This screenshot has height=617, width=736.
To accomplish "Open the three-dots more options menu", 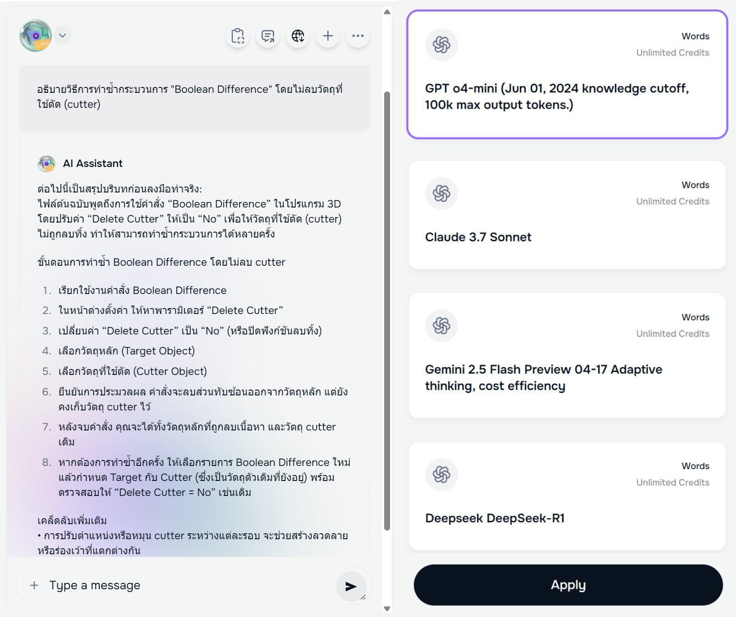I will [358, 36].
